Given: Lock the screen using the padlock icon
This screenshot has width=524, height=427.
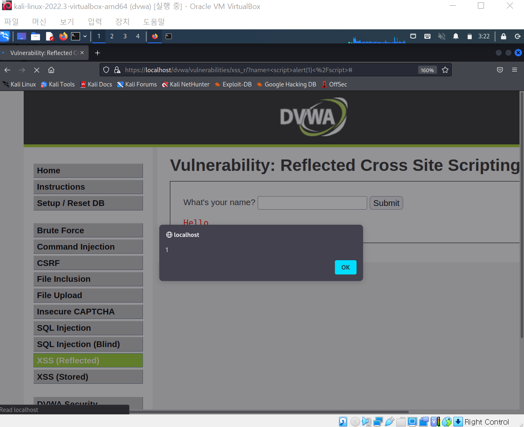Looking at the screenshot, I should 504,36.
